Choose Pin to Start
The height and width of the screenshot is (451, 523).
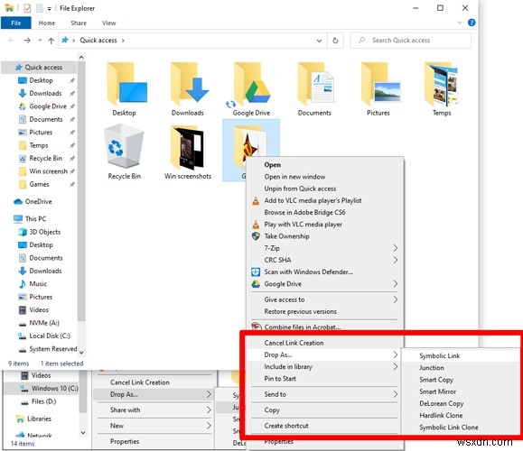[x=280, y=378]
